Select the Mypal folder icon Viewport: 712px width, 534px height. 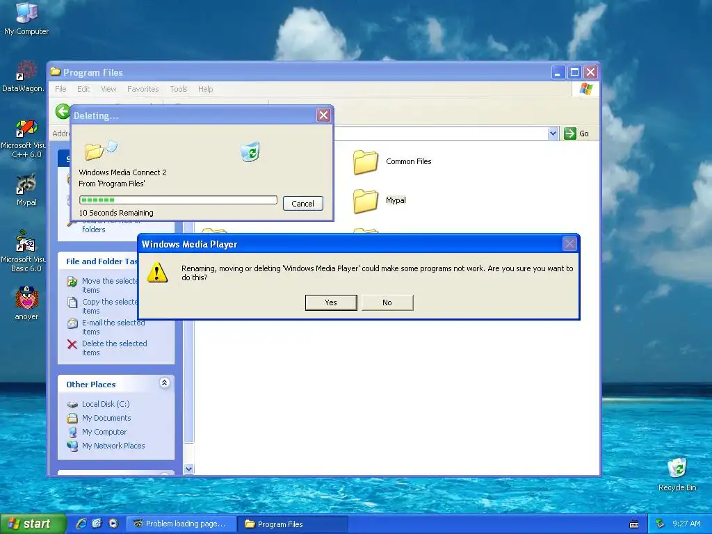[366, 201]
